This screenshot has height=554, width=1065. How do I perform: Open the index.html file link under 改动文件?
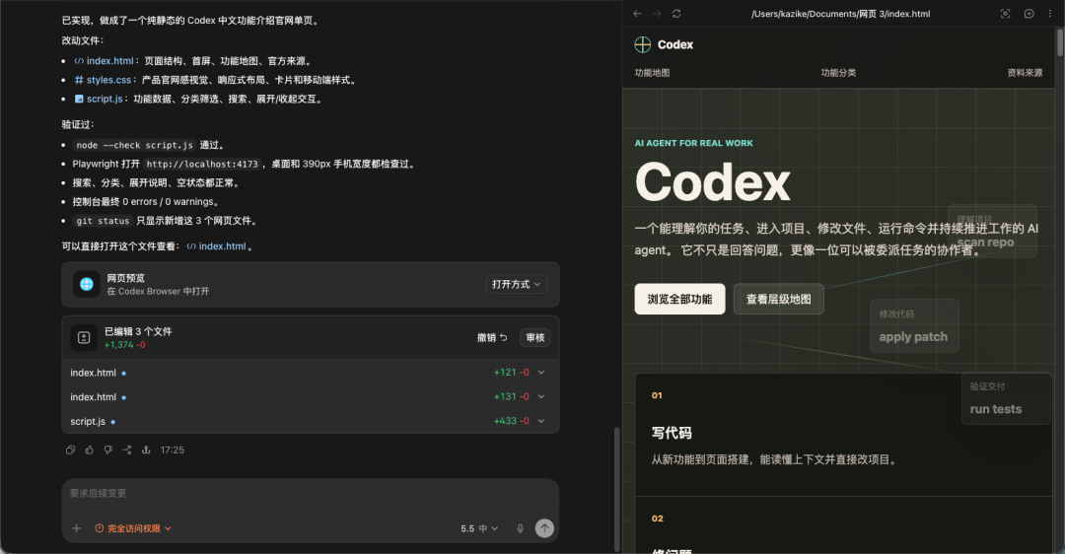pos(104,61)
